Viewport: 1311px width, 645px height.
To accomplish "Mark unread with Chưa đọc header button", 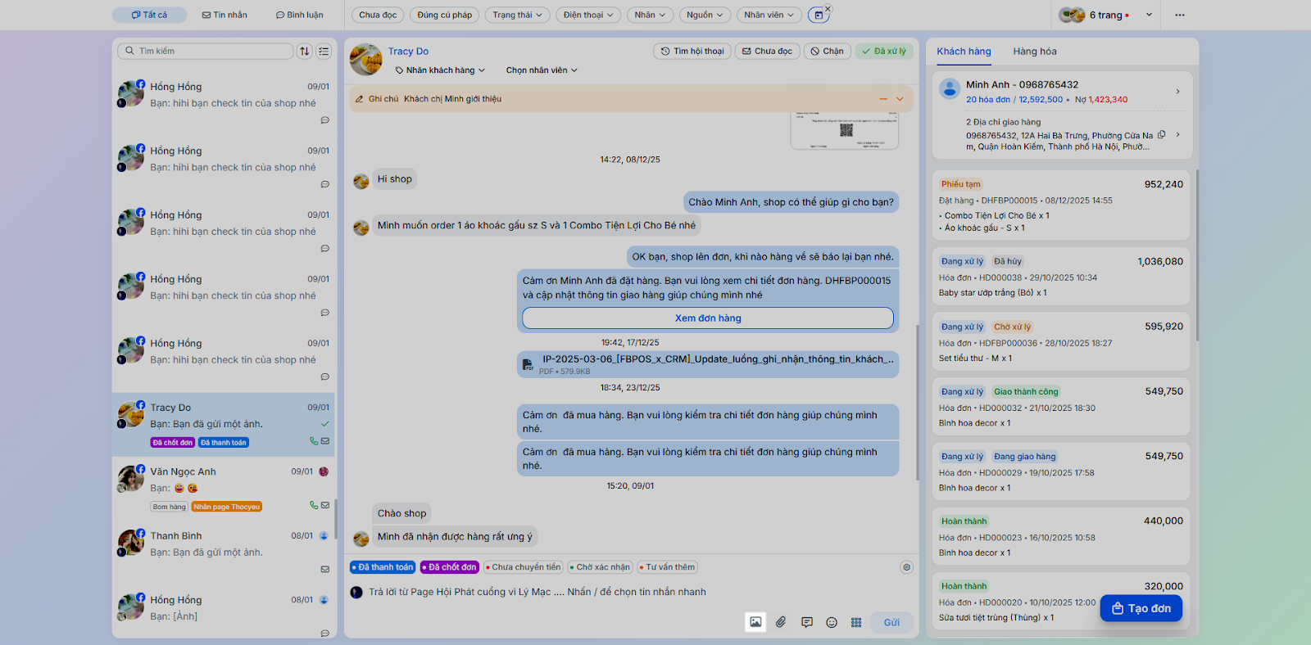I will [767, 51].
